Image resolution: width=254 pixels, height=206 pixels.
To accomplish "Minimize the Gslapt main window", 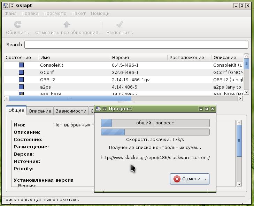I will [236, 6].
